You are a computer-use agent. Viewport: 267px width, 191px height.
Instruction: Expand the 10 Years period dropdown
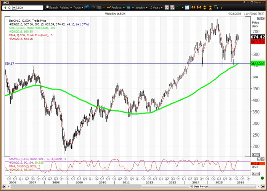(156, 7)
